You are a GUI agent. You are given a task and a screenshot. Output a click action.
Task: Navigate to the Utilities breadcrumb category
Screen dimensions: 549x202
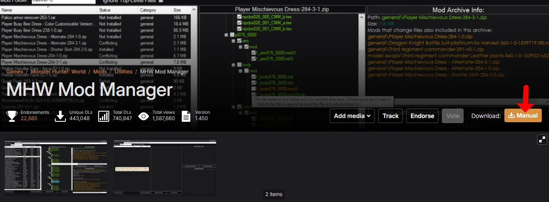point(123,72)
